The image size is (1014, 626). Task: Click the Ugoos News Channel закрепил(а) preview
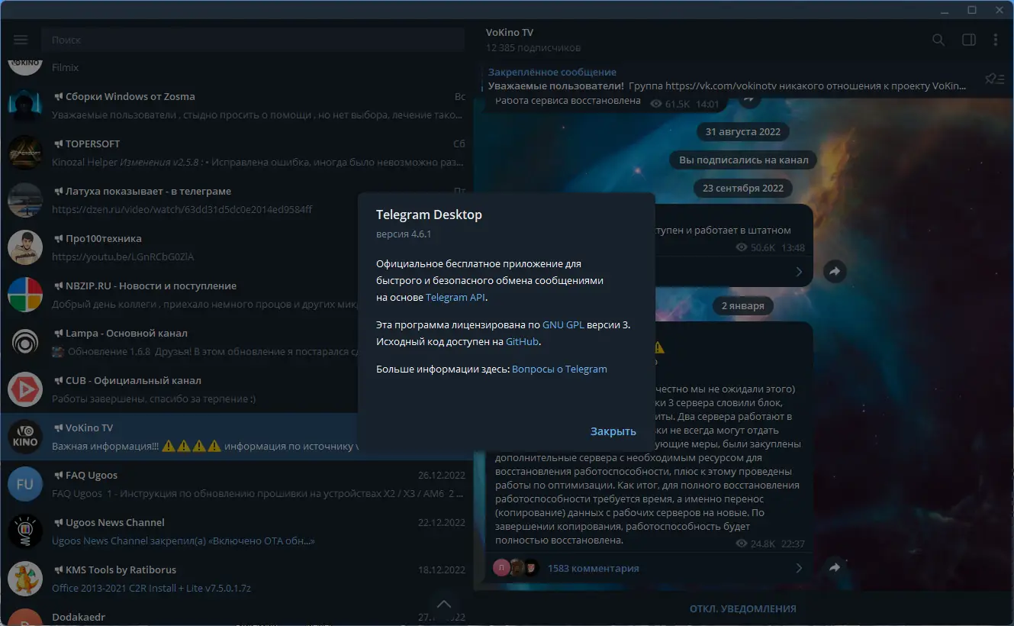[x=183, y=540]
